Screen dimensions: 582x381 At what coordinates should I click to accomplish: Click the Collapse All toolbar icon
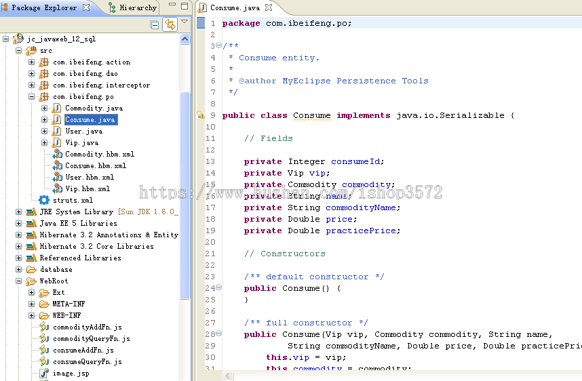coord(155,25)
